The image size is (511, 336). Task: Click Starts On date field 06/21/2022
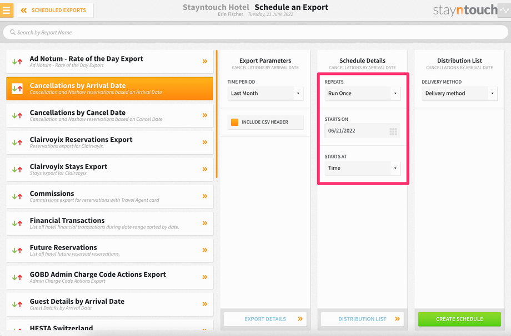[362, 131]
